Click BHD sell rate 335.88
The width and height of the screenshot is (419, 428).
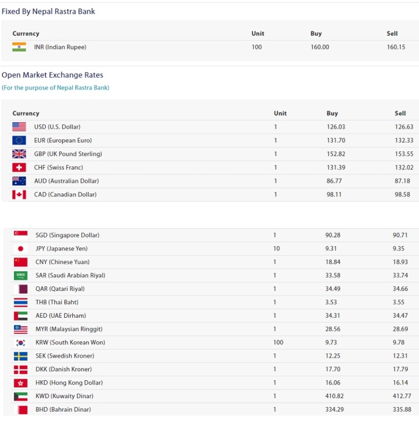coord(402,409)
